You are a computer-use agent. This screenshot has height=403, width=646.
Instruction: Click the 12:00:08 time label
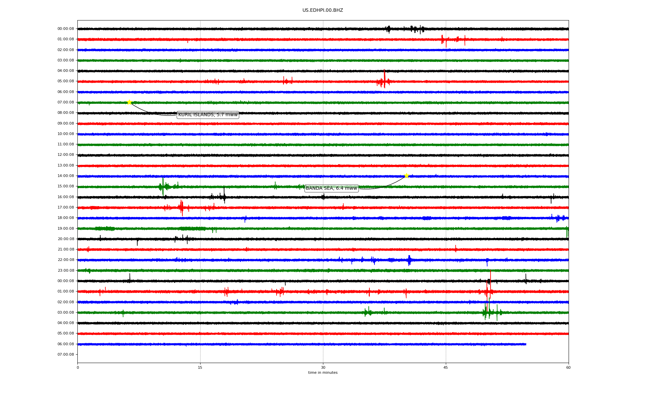tap(66, 155)
